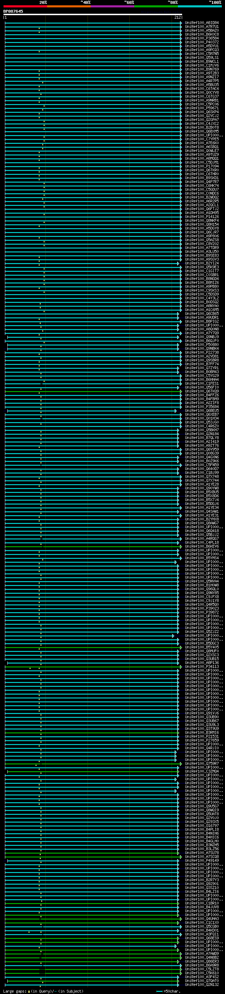The height and width of the screenshot is (994, 225).
Task: Click hit label UniRef100_Q08G39
Action: click(202, 453)
